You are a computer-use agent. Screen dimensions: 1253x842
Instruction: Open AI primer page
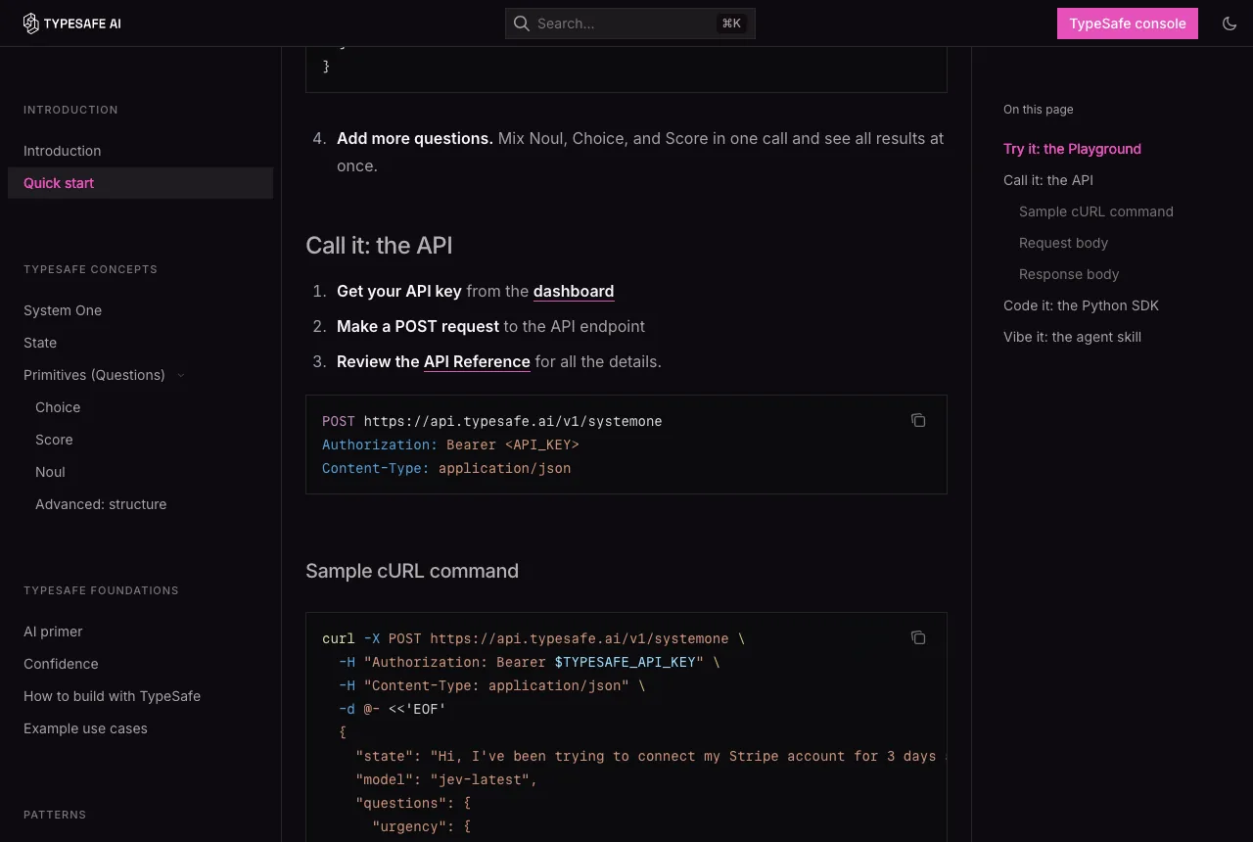[53, 631]
